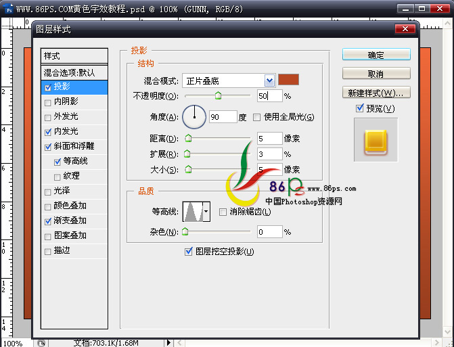Click the 杂色 noise slider handle
Image resolution: width=454 pixels, height=347 pixels.
(x=185, y=231)
